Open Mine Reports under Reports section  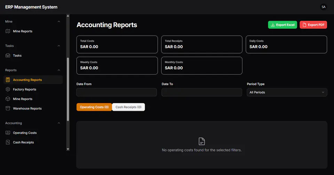point(33,99)
